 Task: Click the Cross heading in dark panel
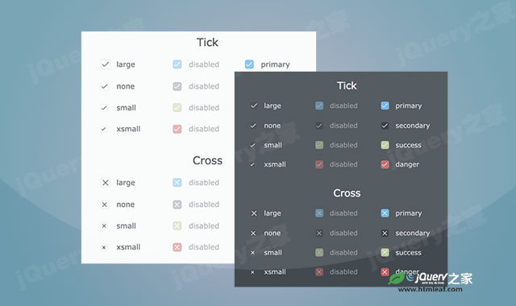click(x=347, y=193)
